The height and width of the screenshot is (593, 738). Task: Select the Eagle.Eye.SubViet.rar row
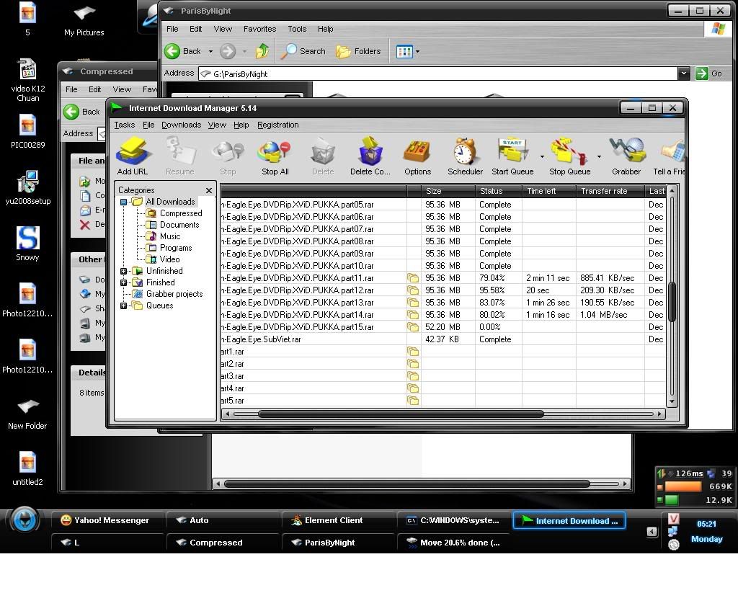(x=443, y=339)
